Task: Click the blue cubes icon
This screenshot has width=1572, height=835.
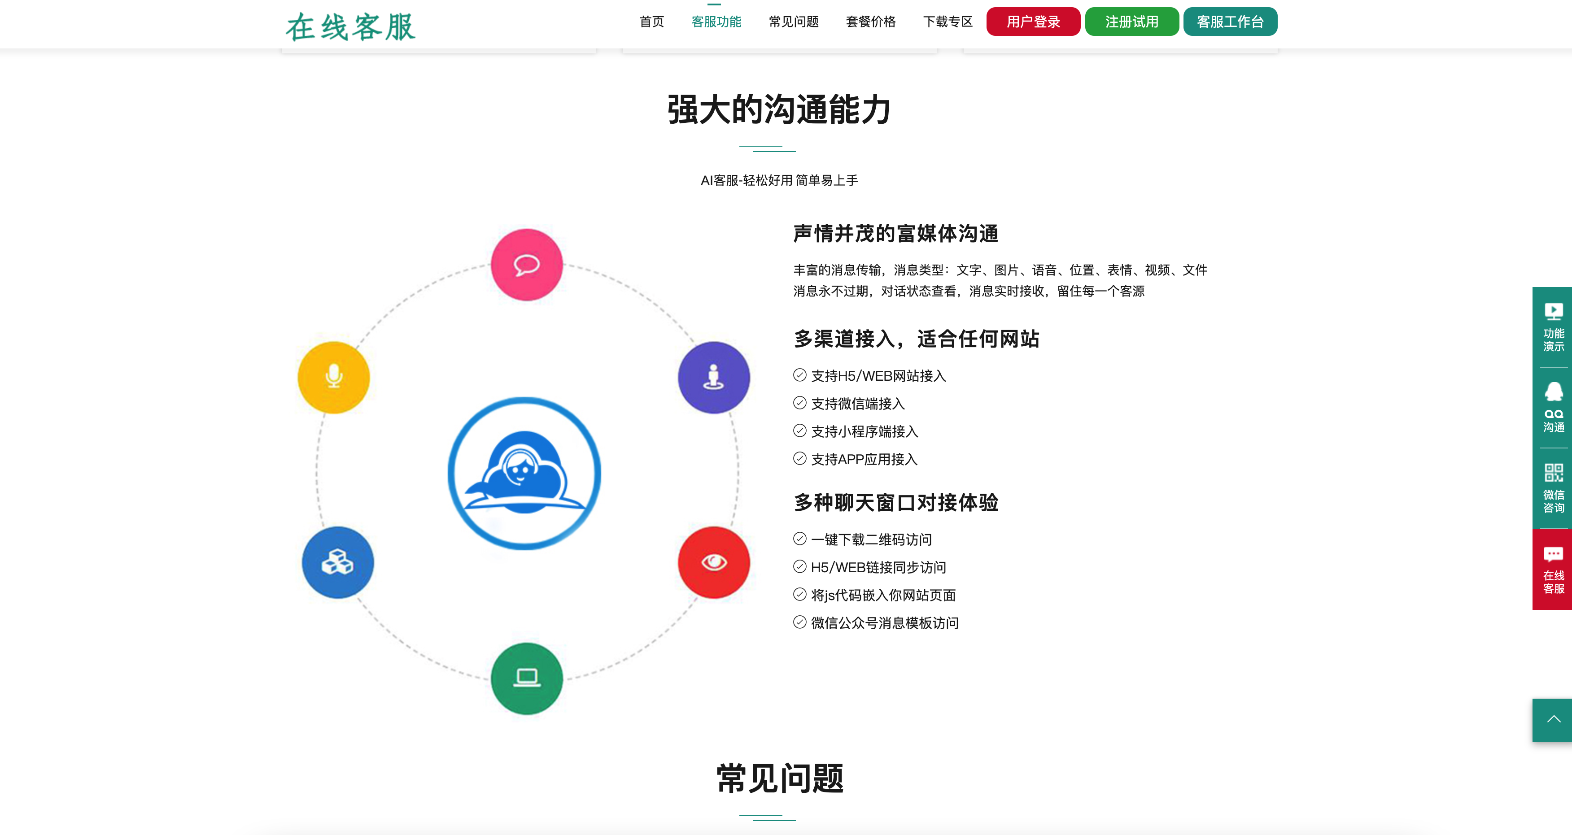Action: pyautogui.click(x=337, y=562)
